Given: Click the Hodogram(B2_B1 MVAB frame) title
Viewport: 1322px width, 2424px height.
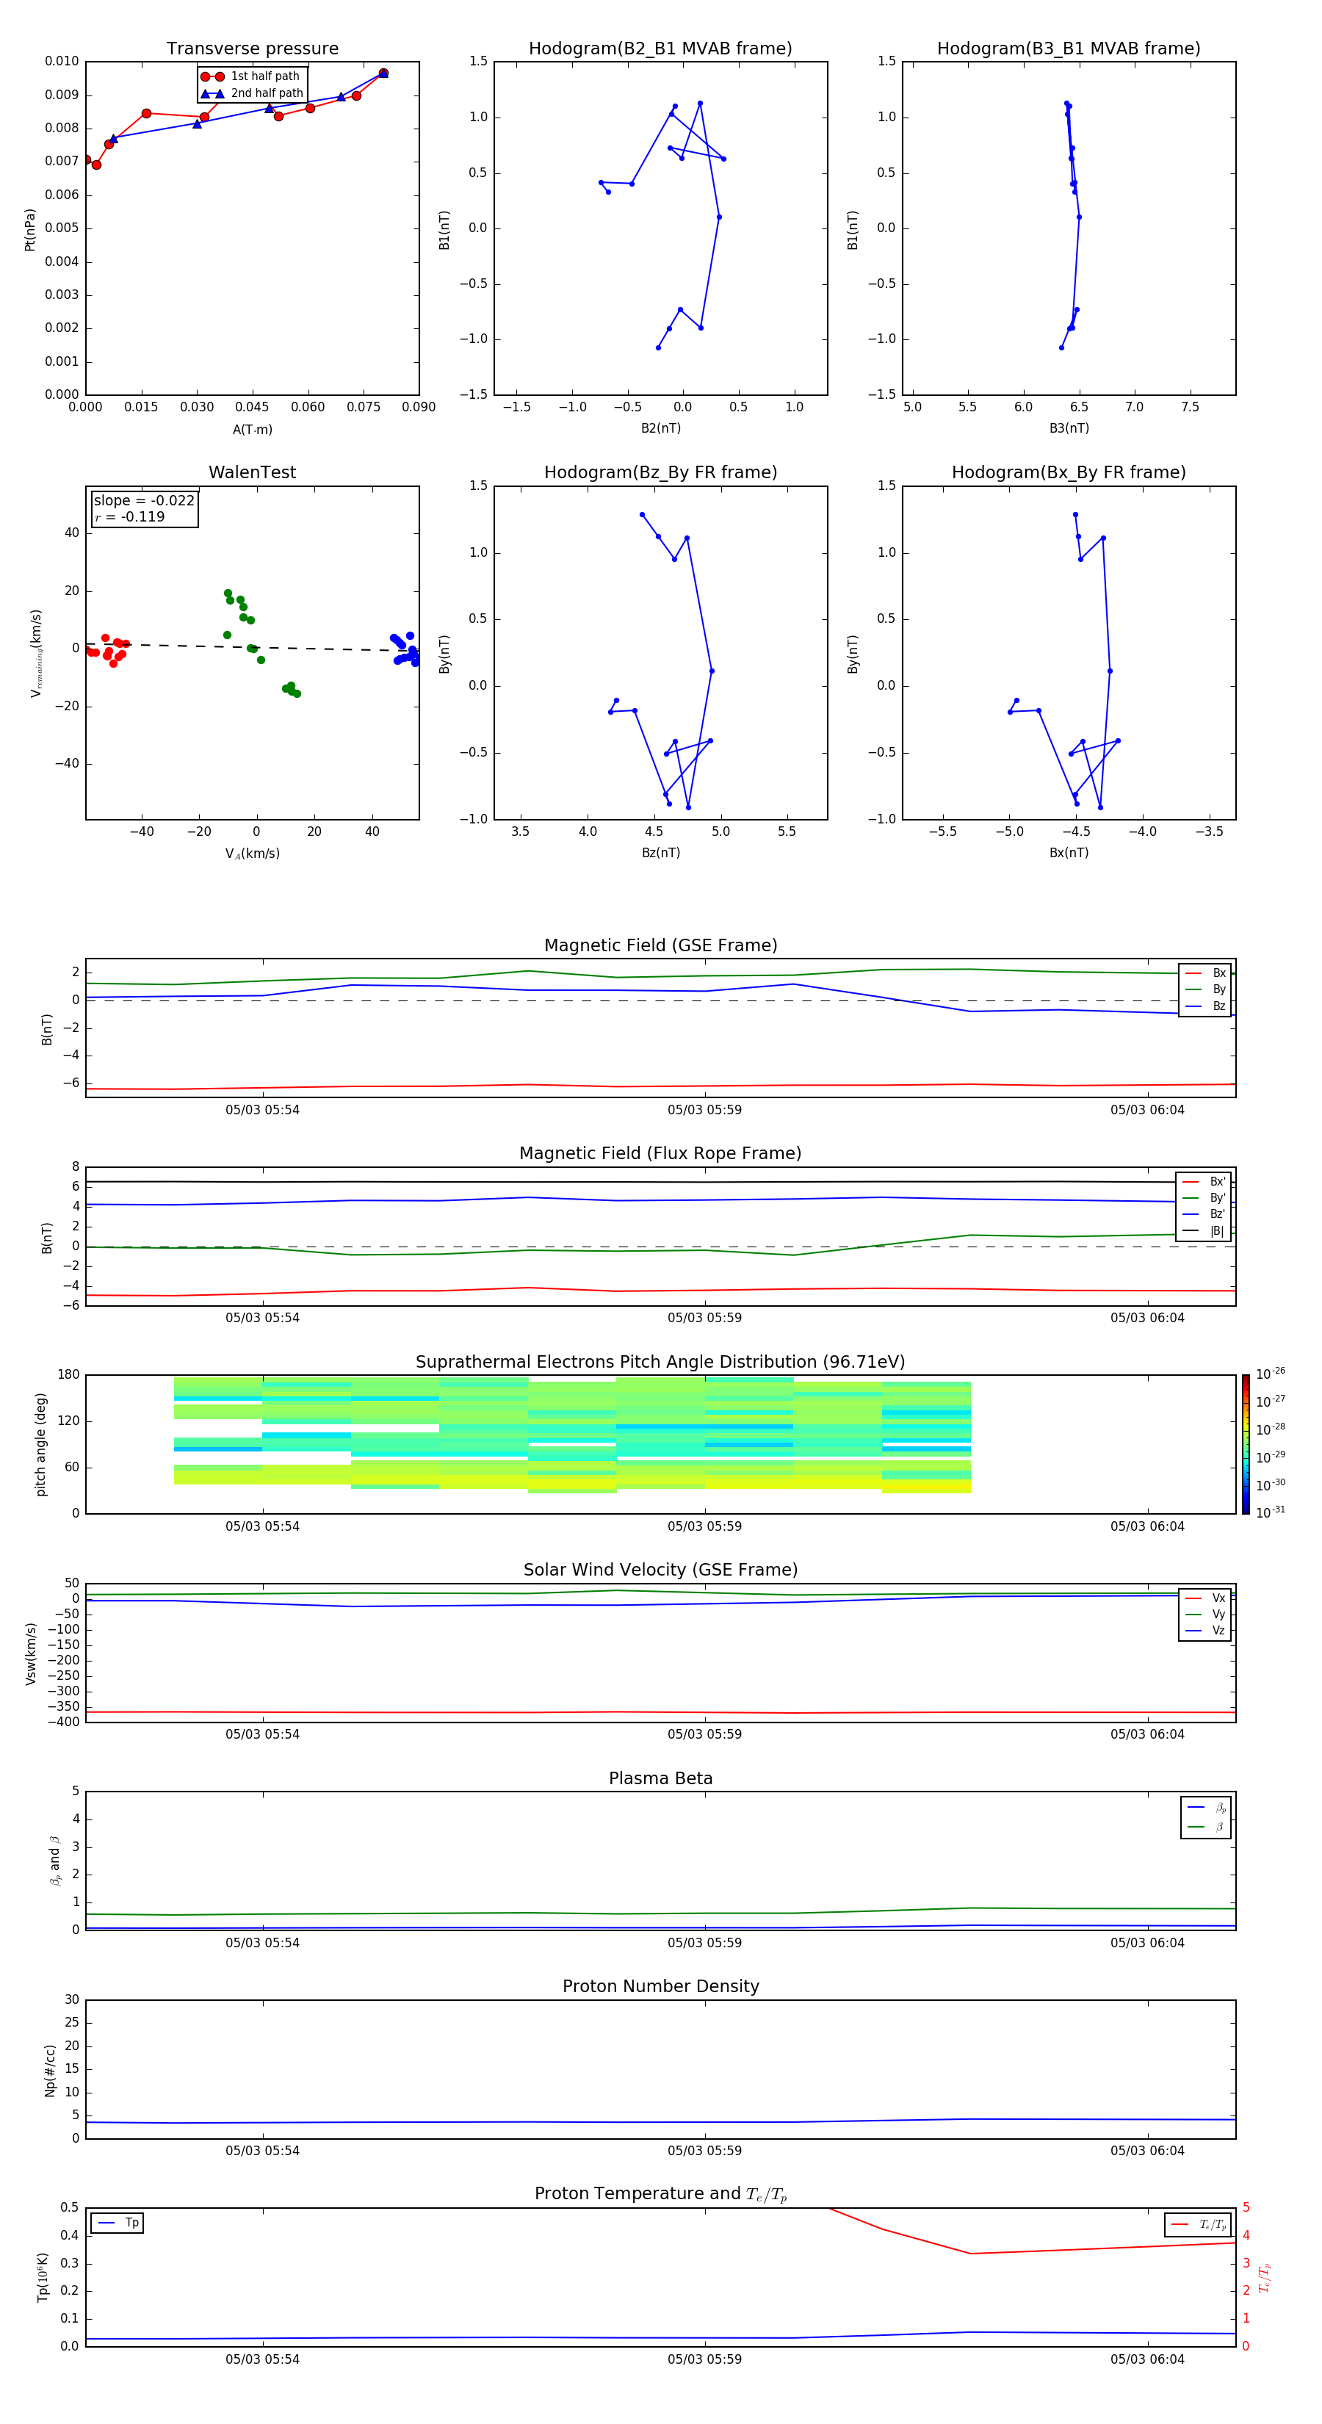Looking at the screenshot, I should tap(660, 49).
